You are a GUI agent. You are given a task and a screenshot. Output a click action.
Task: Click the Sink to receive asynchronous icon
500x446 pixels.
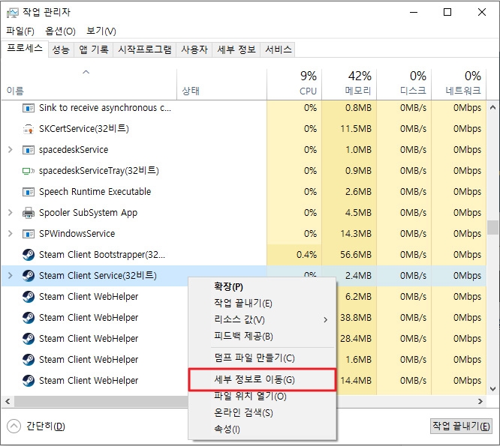(29, 108)
